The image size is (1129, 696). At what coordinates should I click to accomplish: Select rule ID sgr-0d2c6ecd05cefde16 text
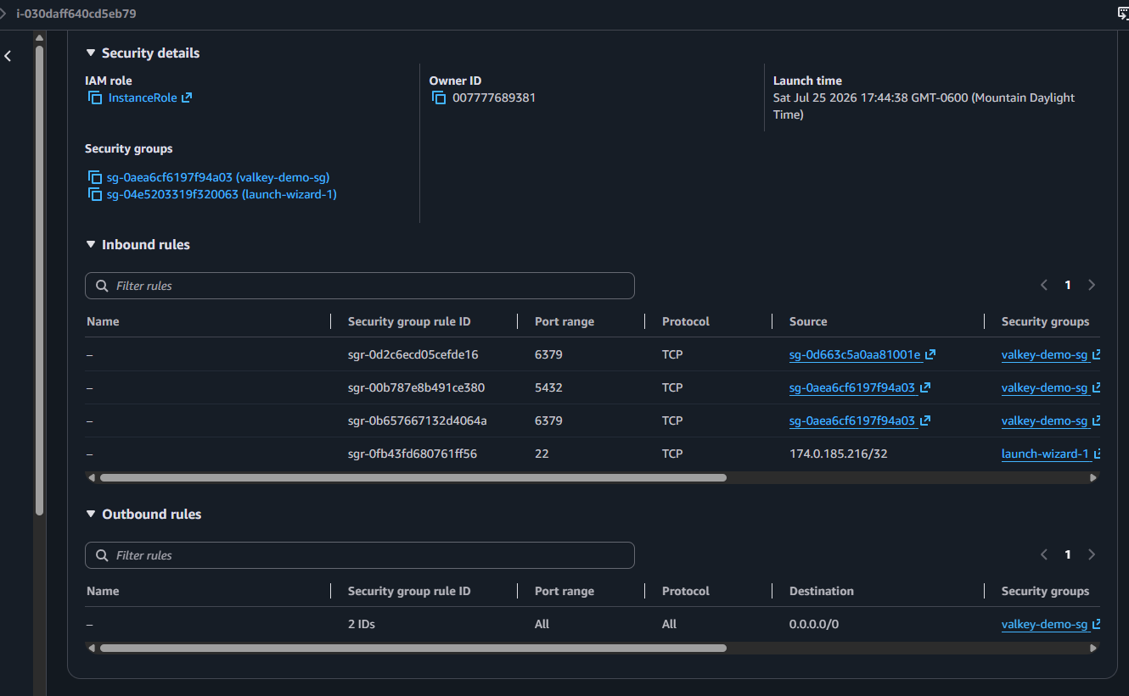413,354
